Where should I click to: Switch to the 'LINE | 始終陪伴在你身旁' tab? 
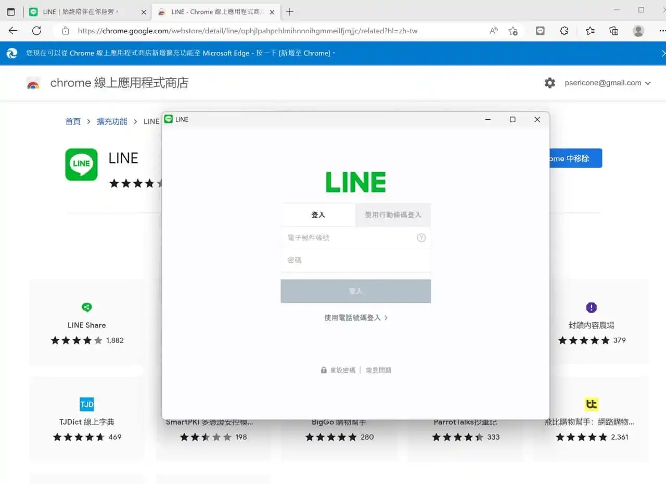87,11
